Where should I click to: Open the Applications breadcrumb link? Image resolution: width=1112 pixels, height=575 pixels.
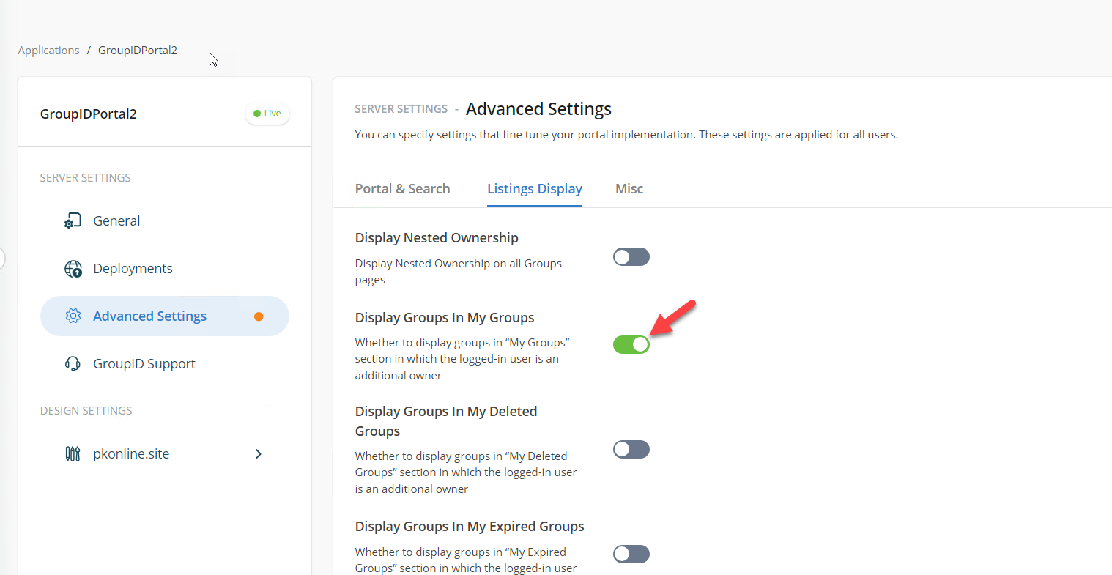(48, 50)
